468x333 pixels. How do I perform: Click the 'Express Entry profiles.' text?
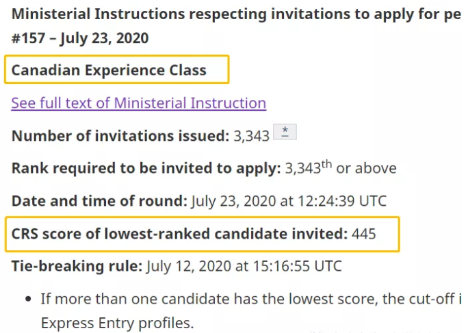tap(117, 322)
